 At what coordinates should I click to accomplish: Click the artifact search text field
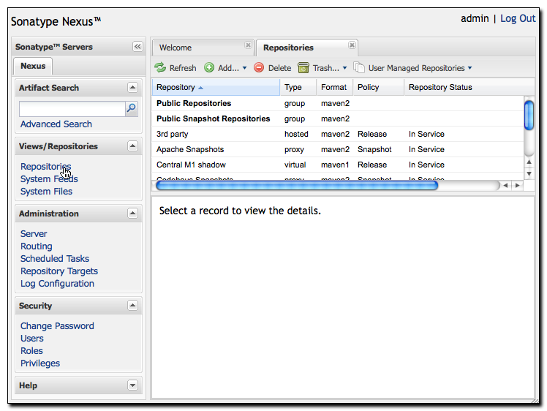72,109
